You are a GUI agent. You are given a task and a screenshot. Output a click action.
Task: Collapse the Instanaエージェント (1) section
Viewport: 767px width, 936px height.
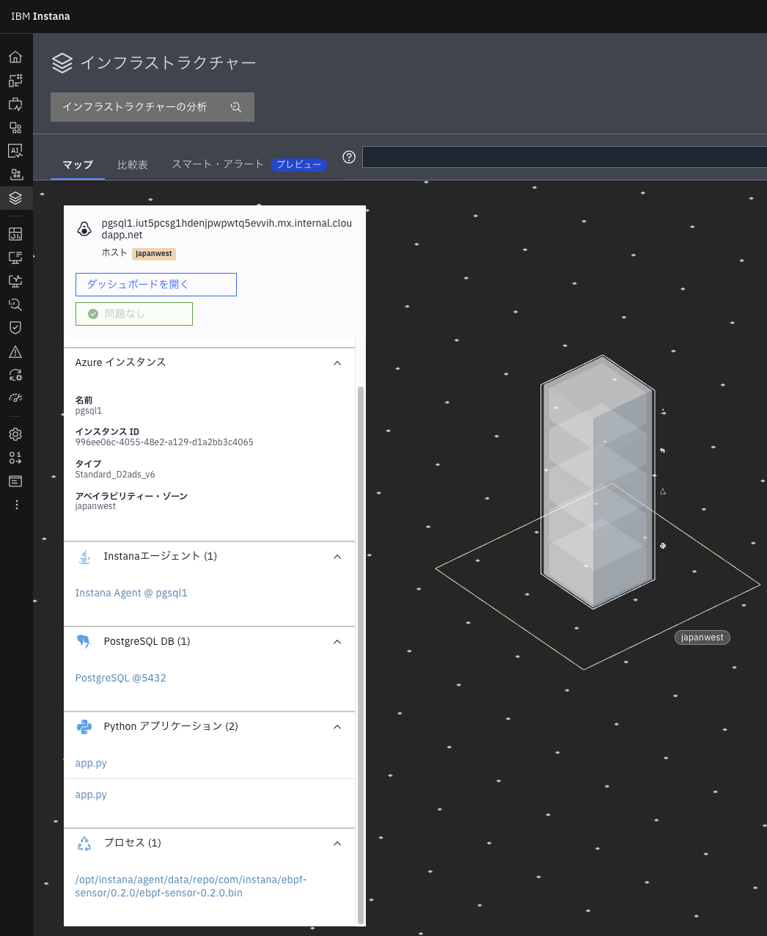coord(337,557)
